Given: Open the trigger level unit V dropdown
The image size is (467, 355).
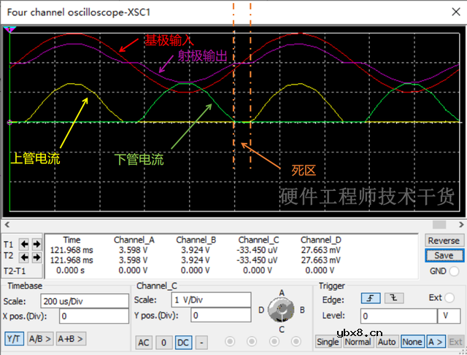Looking at the screenshot, I should [x=448, y=316].
